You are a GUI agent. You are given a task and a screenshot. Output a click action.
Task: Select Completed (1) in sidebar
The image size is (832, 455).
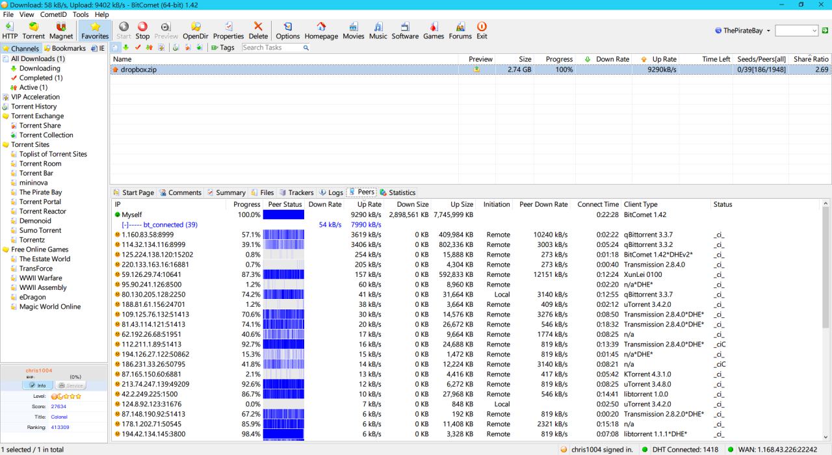click(x=40, y=78)
